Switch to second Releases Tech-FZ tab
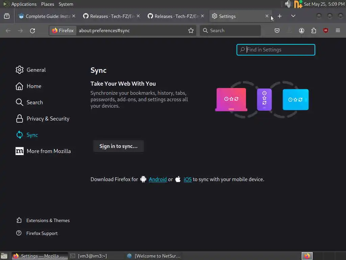The width and height of the screenshot is (346, 260). [176, 16]
